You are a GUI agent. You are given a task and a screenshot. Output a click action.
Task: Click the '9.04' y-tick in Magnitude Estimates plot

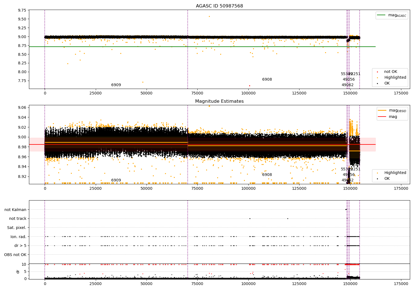pyautogui.click(x=22, y=117)
